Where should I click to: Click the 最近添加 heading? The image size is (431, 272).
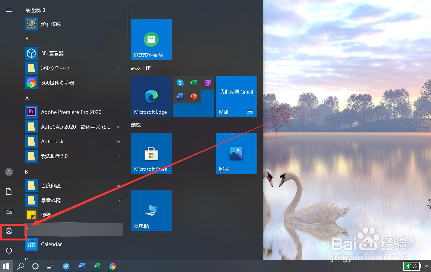[x=35, y=10]
